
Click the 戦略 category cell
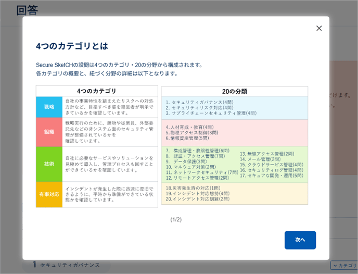click(x=49, y=107)
